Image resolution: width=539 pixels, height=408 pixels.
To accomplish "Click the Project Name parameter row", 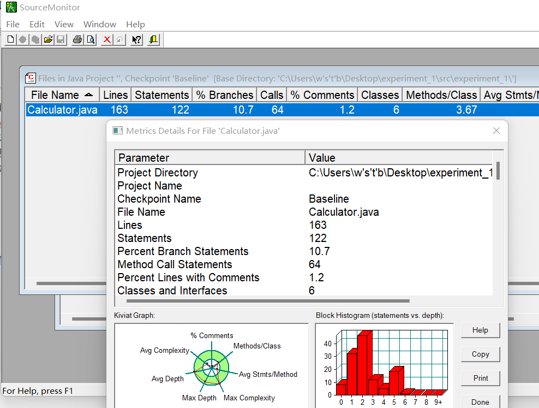I will pos(304,186).
